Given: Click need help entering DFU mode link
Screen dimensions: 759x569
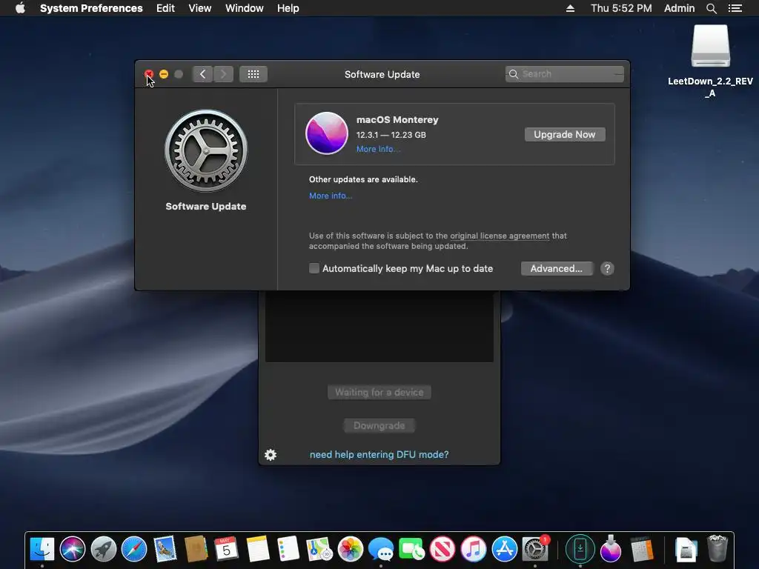Looking at the screenshot, I should pos(379,454).
